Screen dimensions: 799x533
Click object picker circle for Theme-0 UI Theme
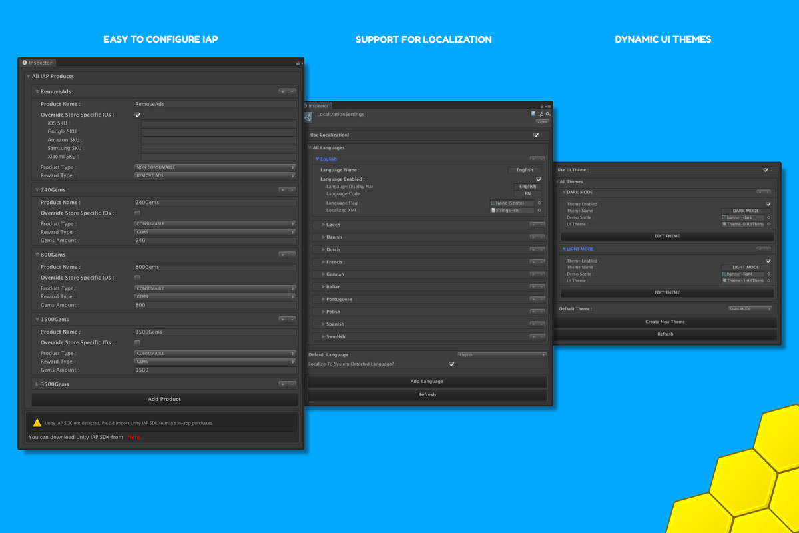click(768, 224)
